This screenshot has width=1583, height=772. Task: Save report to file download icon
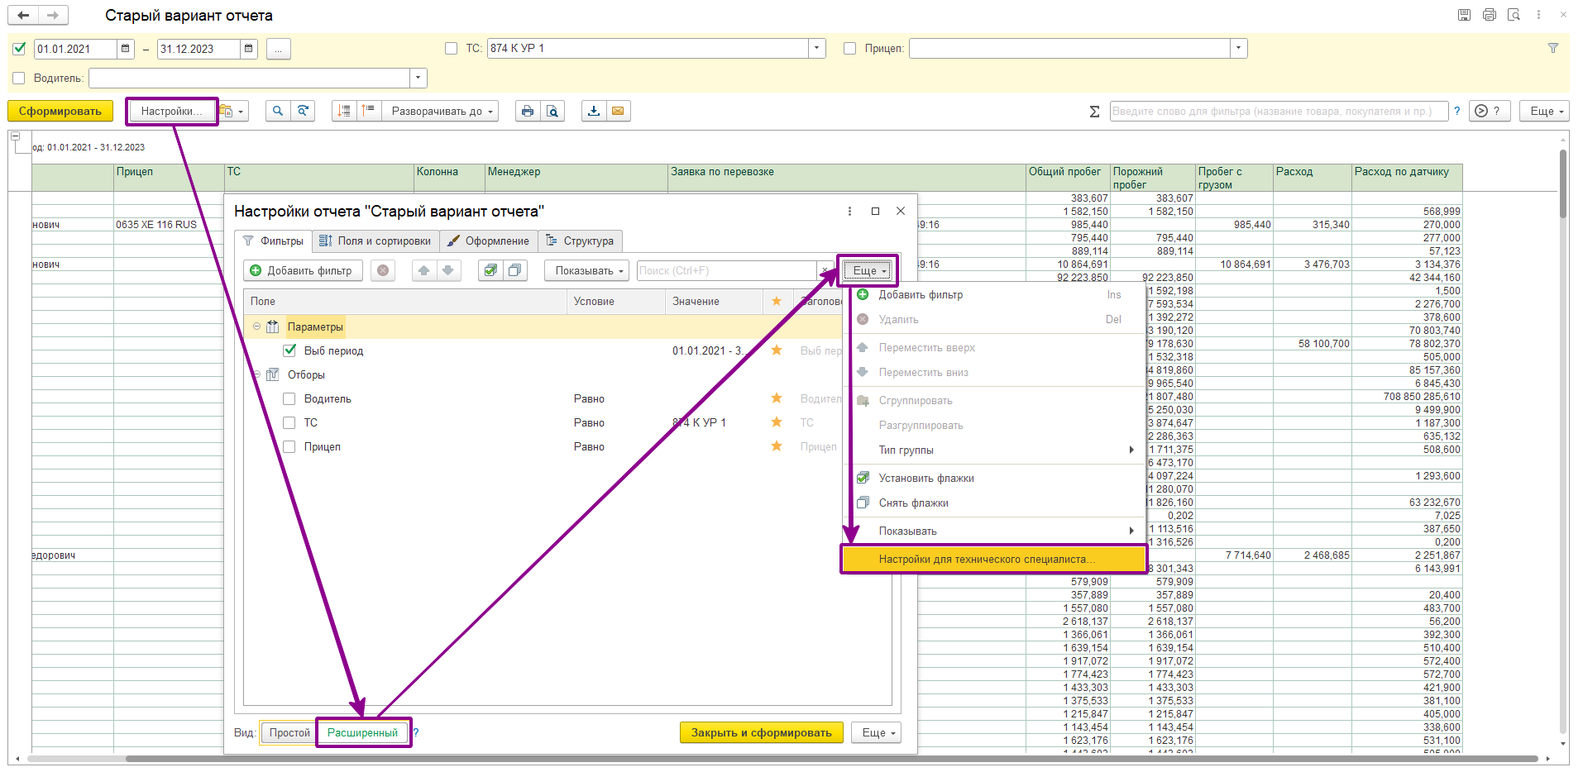(x=594, y=111)
